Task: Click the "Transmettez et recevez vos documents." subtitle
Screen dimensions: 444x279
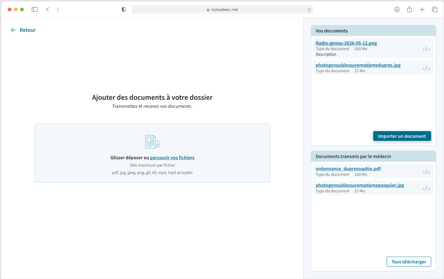Action: point(152,106)
